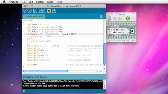
Task: Click the Program arrow icon in Teensy window
Action: click(x=114, y=19)
